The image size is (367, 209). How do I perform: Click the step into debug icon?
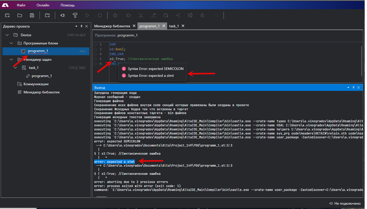tap(141, 15)
